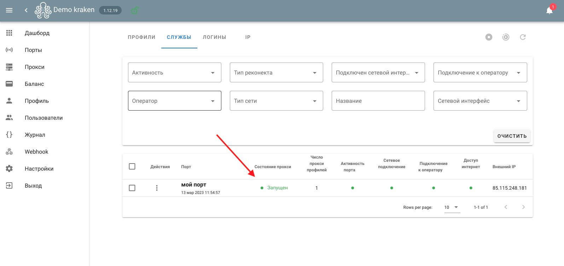Go to next table page
The image size is (564, 266).
coord(523,207)
